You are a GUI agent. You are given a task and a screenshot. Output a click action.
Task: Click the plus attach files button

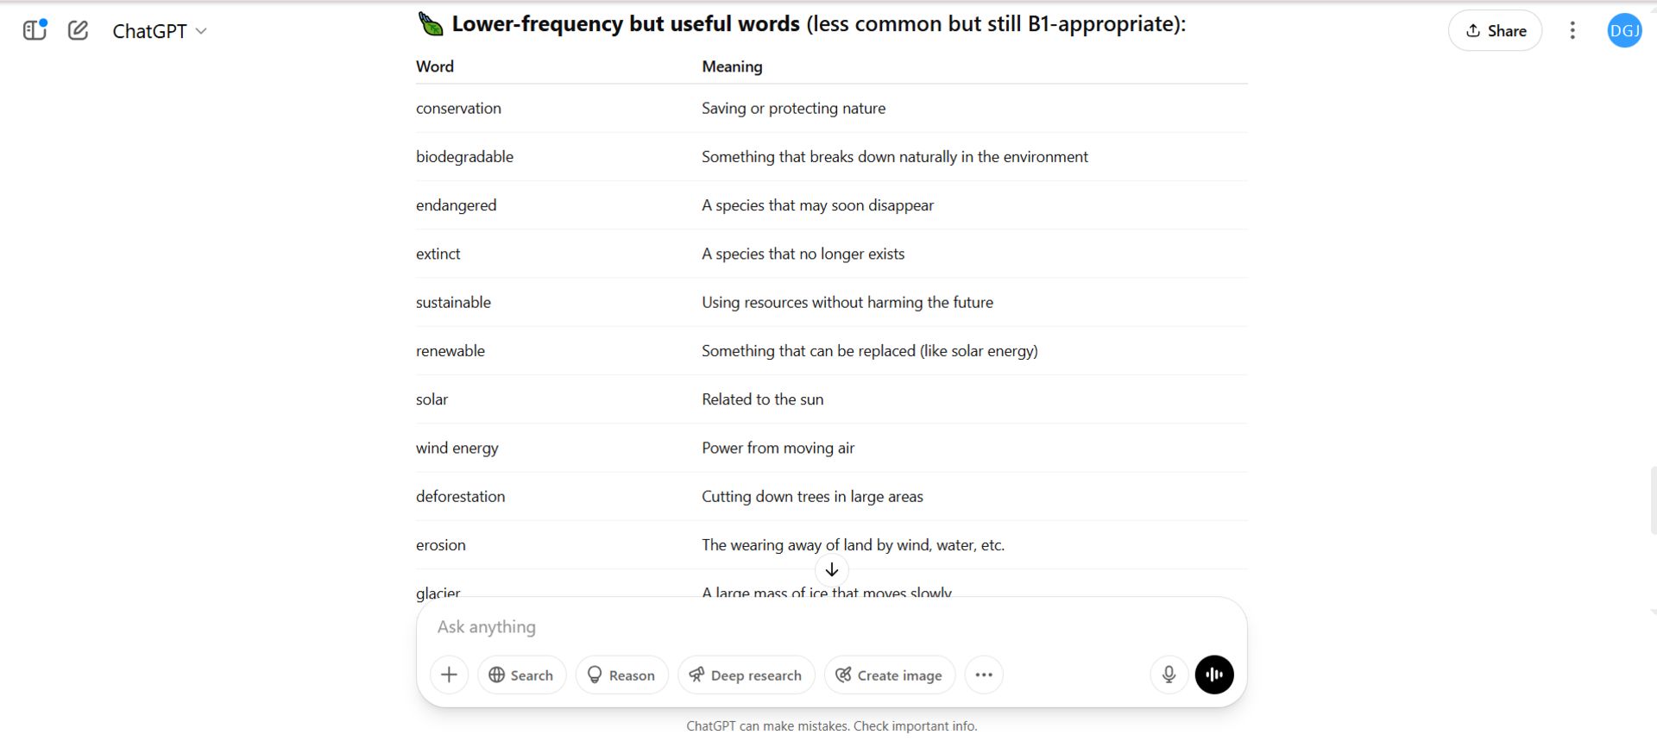449,675
